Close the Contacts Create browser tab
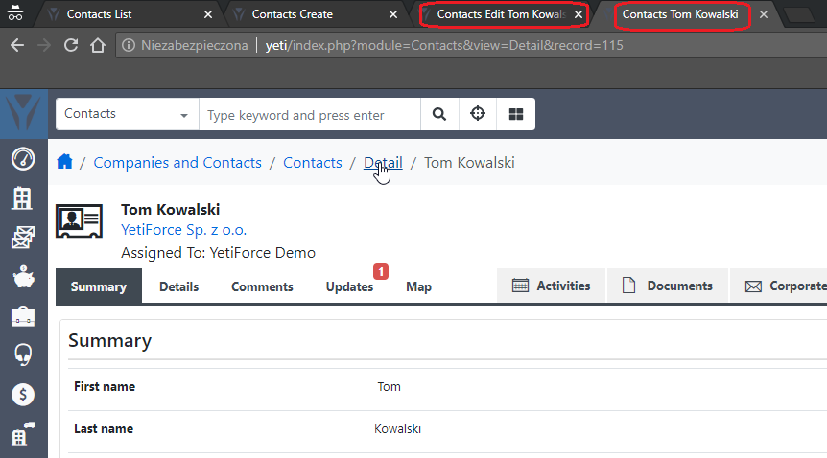827x458 pixels. (x=393, y=14)
